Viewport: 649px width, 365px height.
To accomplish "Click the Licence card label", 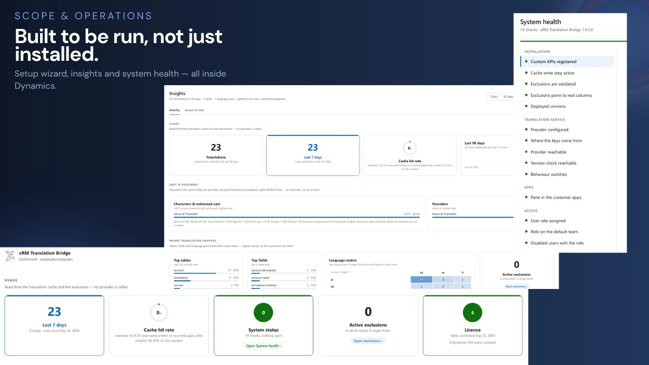I will (x=473, y=330).
